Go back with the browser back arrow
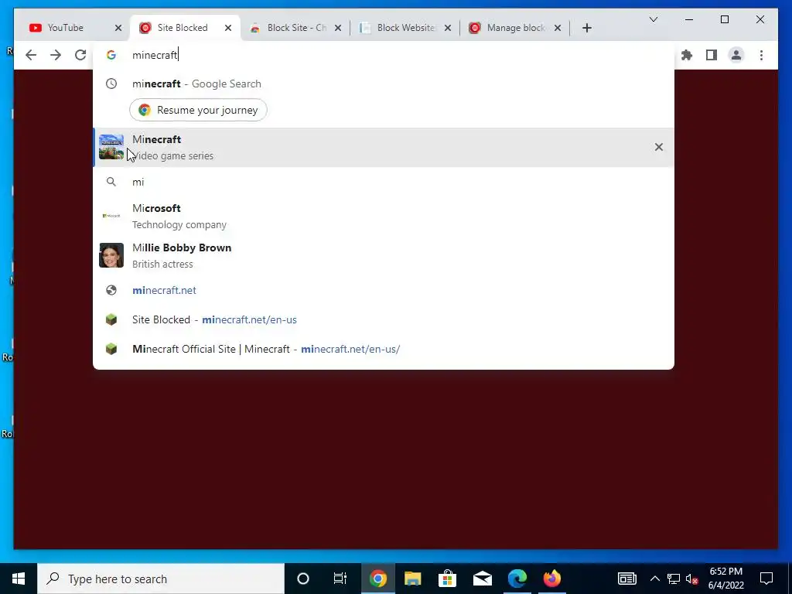Viewport: 792px width, 594px height. 31,55
